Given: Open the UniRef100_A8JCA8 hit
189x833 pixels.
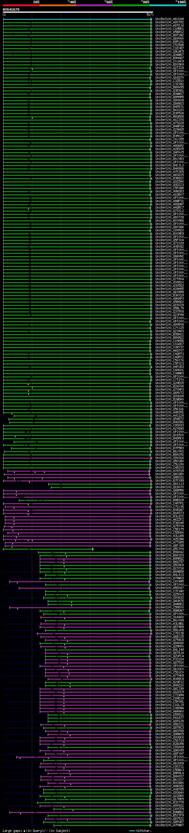Looking at the screenshot, I should tap(170, 19).
